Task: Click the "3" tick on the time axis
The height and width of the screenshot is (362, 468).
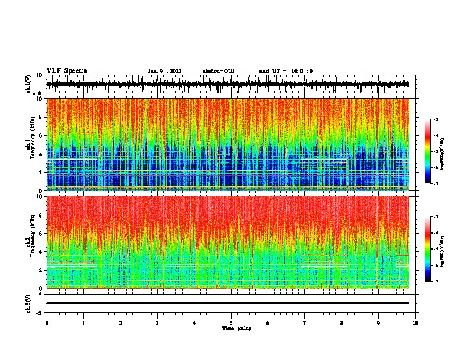Action: click(x=157, y=323)
